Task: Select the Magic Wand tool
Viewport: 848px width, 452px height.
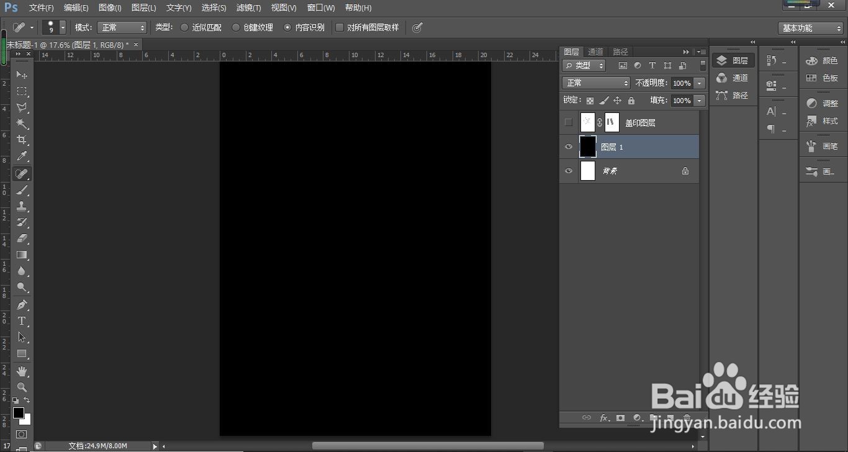Action: point(22,124)
